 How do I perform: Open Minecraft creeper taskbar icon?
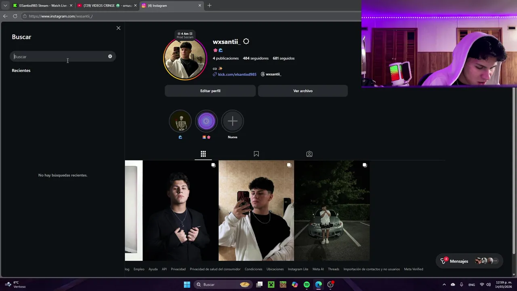pos(271,285)
